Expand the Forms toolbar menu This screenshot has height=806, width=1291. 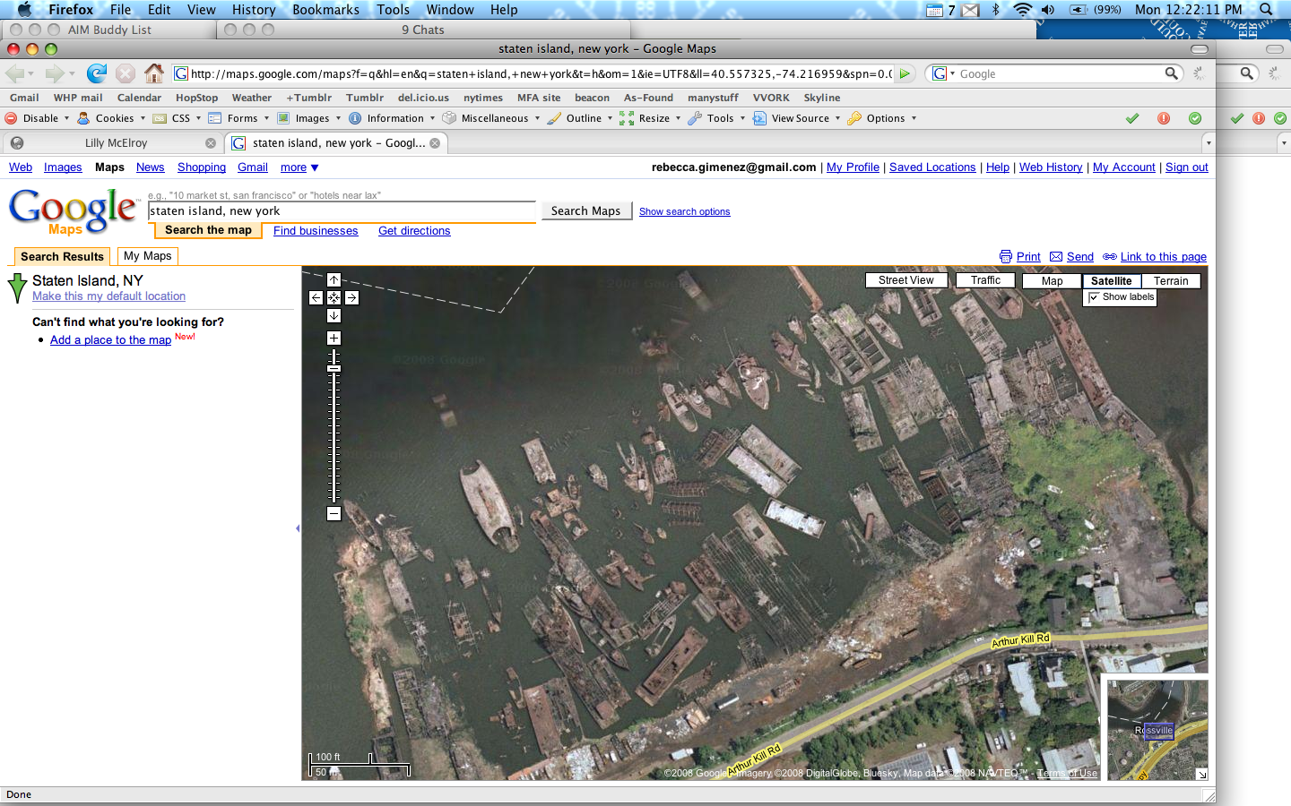point(239,118)
